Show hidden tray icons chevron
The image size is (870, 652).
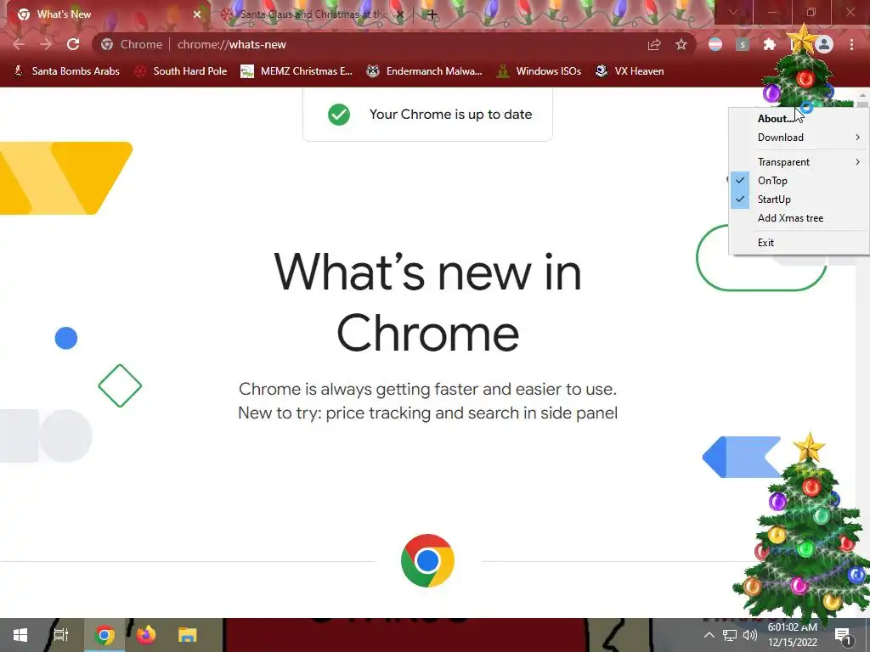[709, 635]
